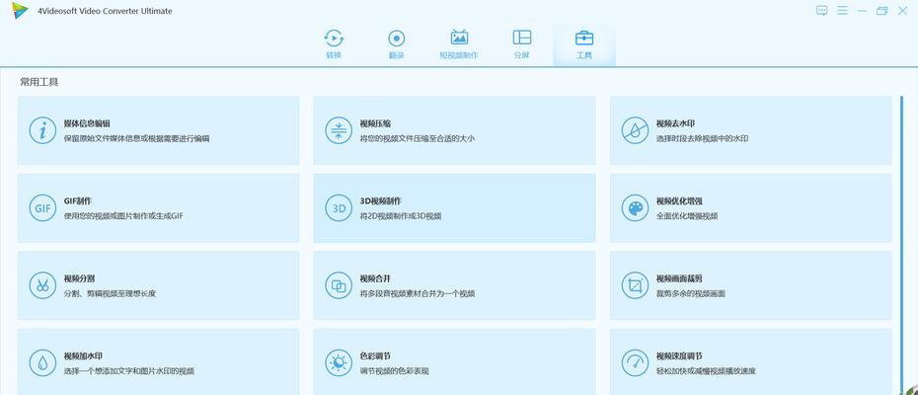Launch the 3D视频制作 tool title

[381, 201]
